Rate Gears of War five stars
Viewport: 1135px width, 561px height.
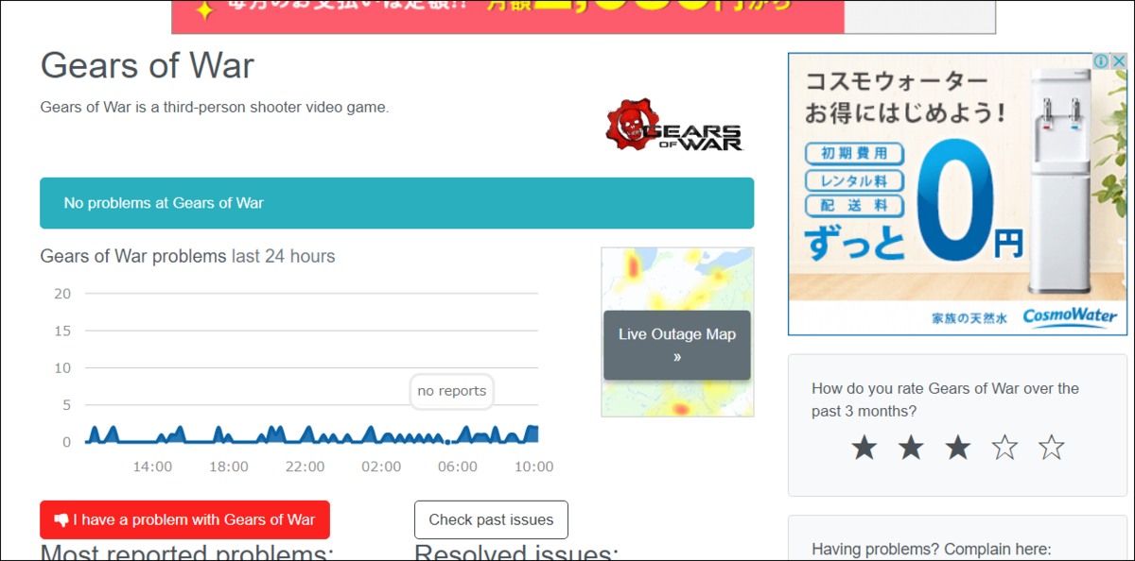point(1052,447)
